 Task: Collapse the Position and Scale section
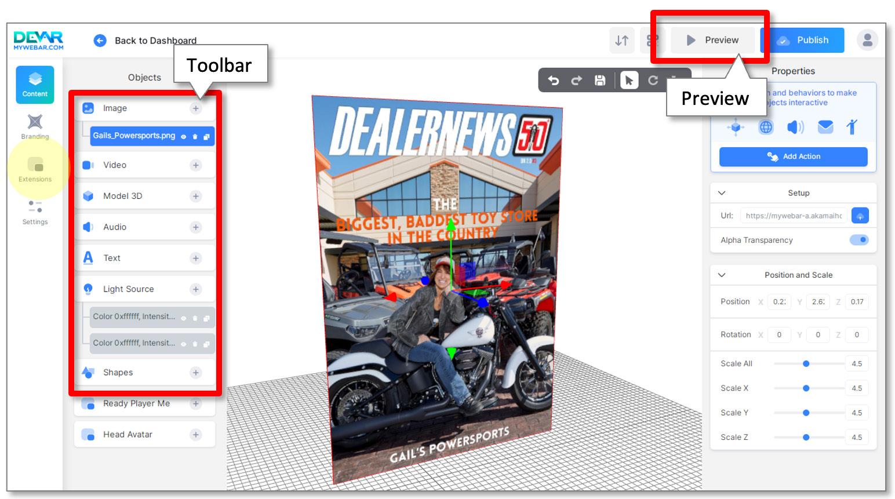point(722,275)
